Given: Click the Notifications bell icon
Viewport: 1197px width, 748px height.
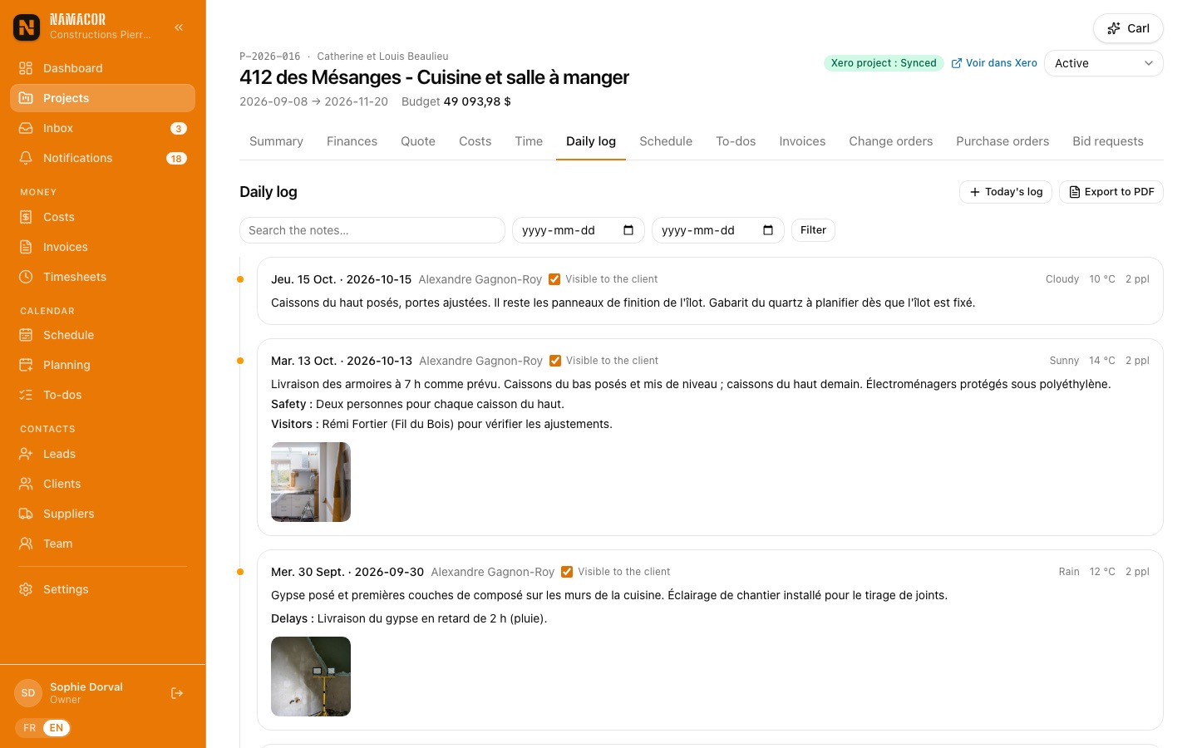Looking at the screenshot, I should coord(26,158).
